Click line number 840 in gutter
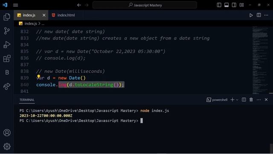 point(24,85)
